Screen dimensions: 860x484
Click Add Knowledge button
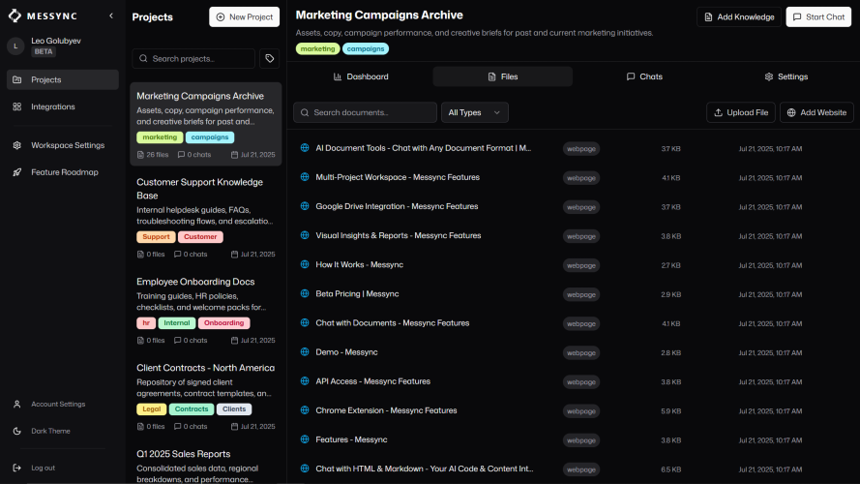click(739, 17)
